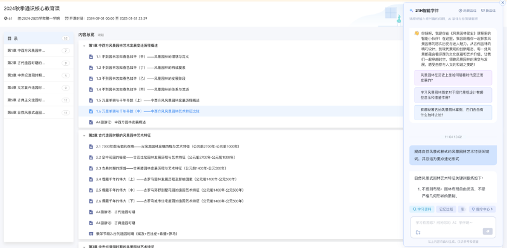Ask suggested question 风景园林在历史上是如何随着时代变迁

[x=453, y=78]
